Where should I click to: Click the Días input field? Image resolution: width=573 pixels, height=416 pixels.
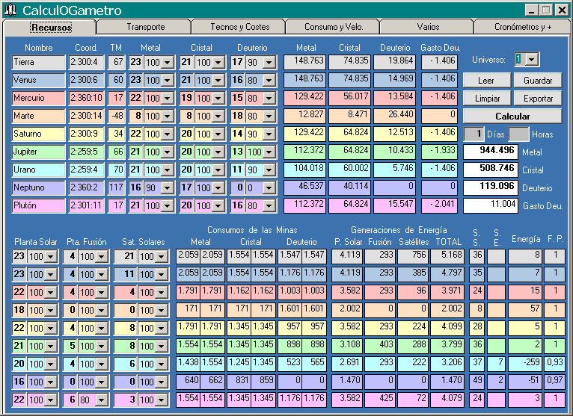point(474,134)
